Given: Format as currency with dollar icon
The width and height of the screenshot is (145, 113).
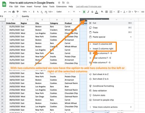Looking at the screenshot, I should click(x=34, y=12).
